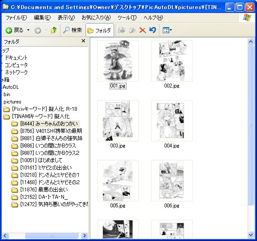
Task: Click the 001.jpg file name label
Action: 118,86
